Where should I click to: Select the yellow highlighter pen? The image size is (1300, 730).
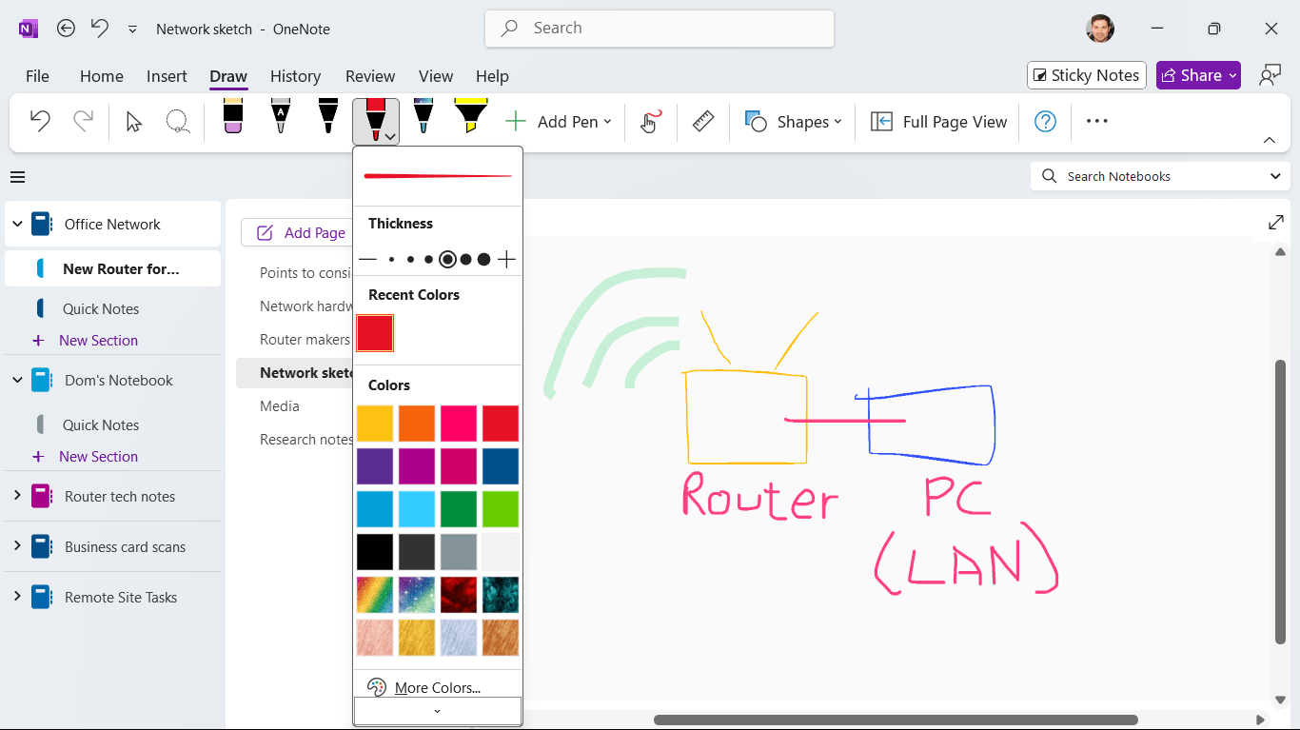click(470, 116)
